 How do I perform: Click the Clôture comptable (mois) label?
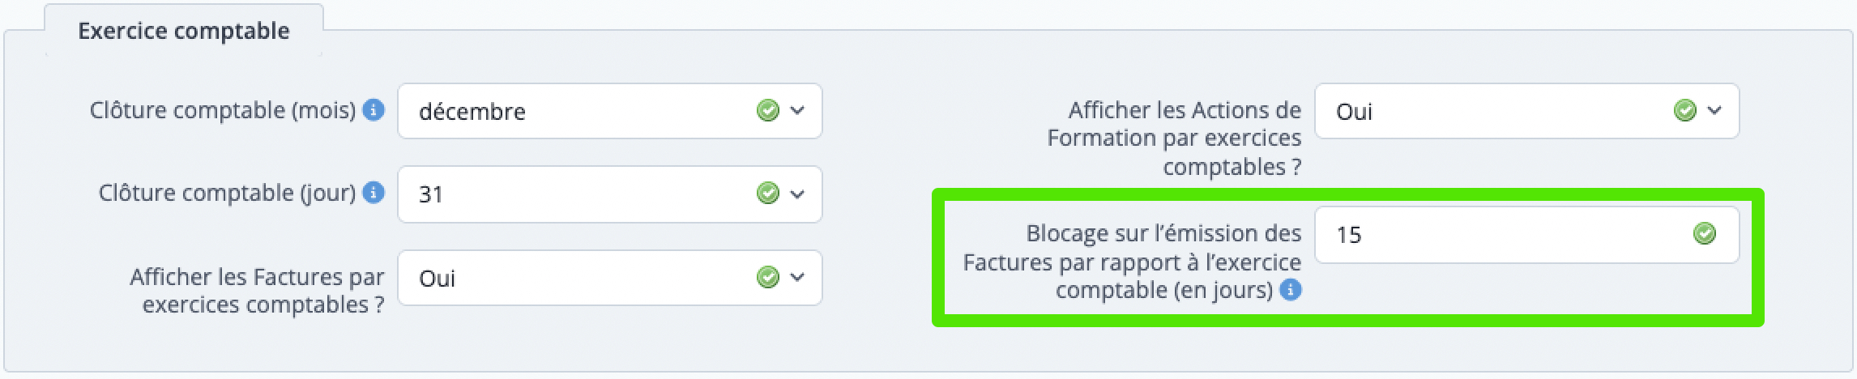click(x=223, y=110)
